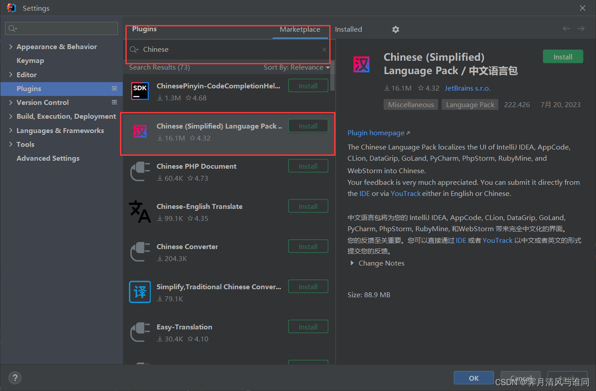Open the Sort By: Relevance dropdown
Screen dimensions: 596x391
297,67
